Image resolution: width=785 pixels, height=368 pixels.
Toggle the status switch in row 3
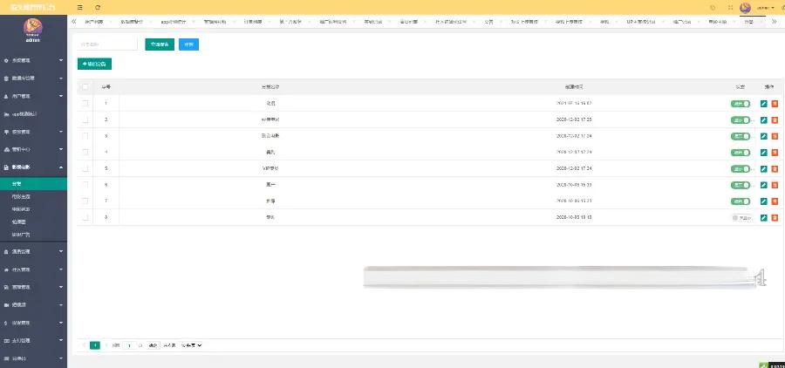tap(741, 136)
